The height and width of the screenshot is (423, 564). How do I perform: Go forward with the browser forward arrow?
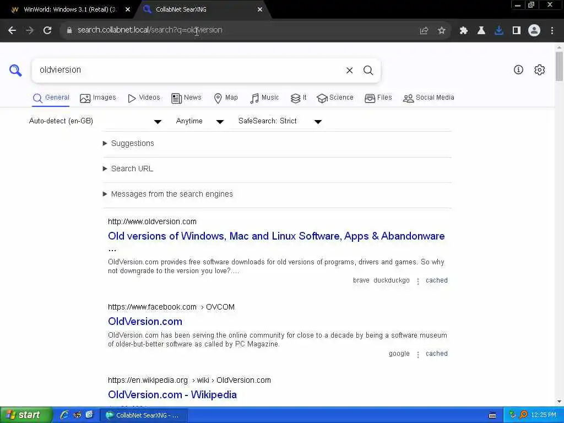coord(30,30)
